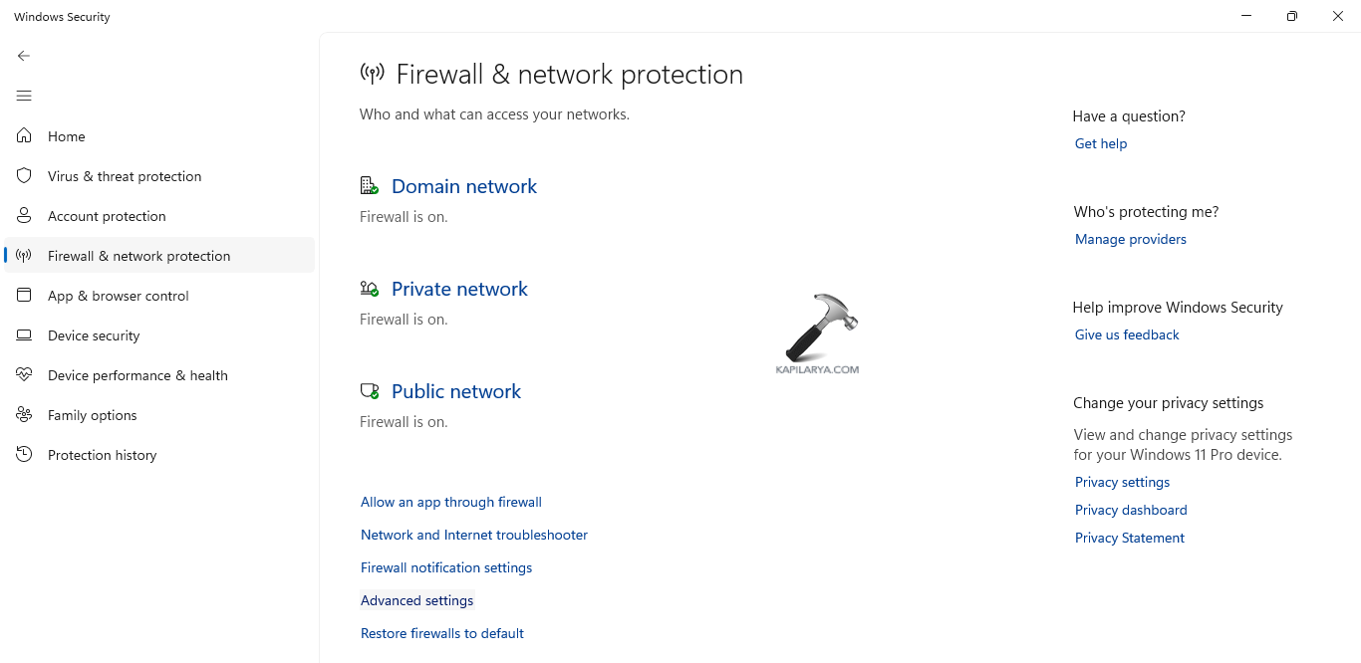Viewport: 1361px width, 663px height.
Task: Click the Family options people icon
Action: tap(25, 415)
